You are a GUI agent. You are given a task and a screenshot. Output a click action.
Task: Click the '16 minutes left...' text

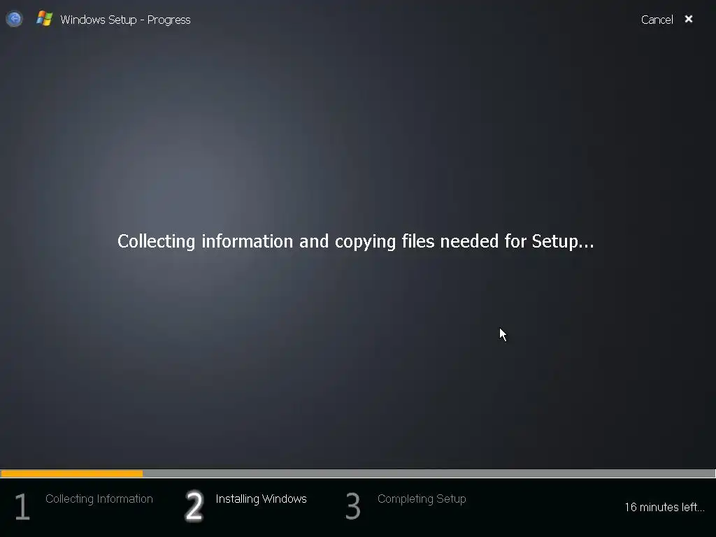coord(664,507)
